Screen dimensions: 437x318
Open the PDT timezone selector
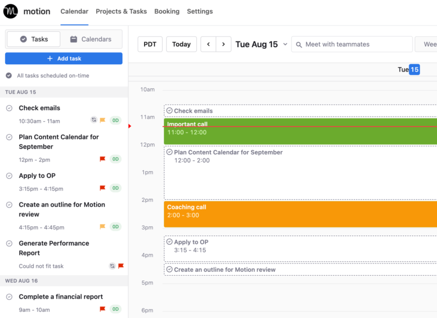[x=150, y=44]
